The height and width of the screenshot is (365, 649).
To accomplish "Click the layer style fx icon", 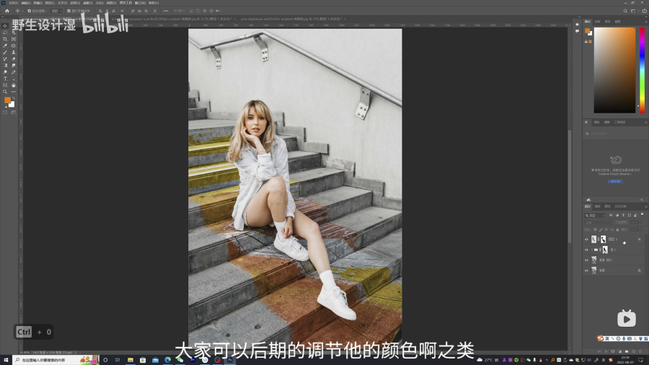I will click(x=606, y=351).
